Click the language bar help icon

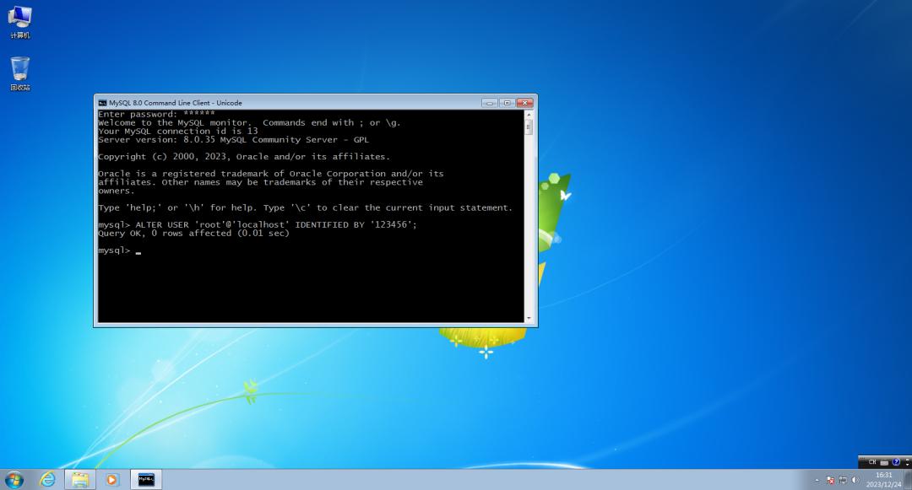click(896, 462)
